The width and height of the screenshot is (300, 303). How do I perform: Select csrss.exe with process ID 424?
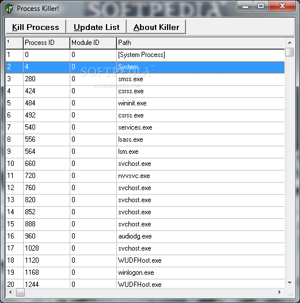click(145, 91)
